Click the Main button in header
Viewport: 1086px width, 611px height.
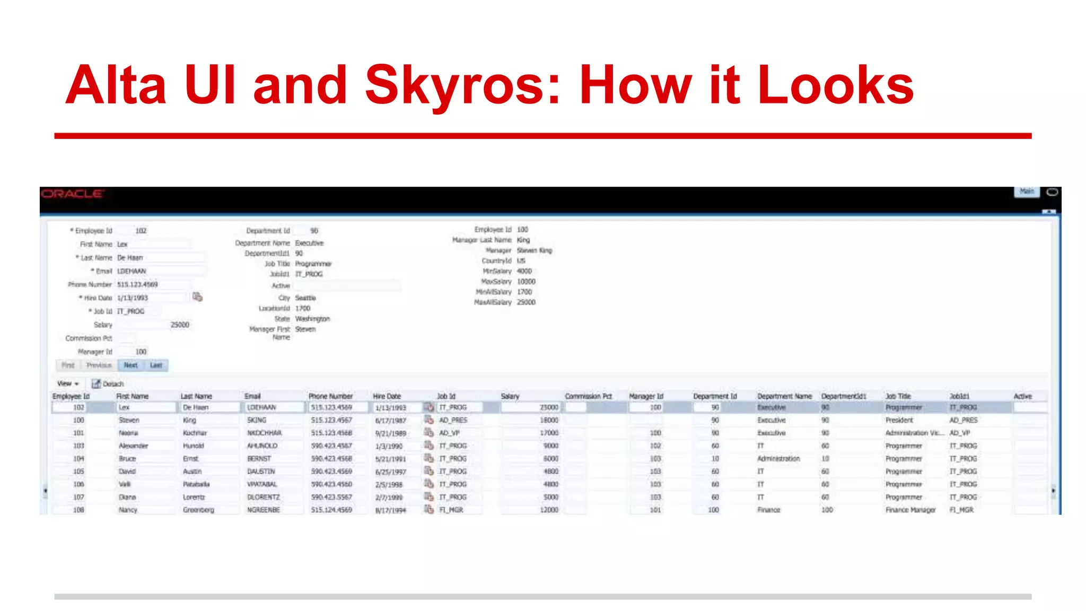pyautogui.click(x=1027, y=191)
